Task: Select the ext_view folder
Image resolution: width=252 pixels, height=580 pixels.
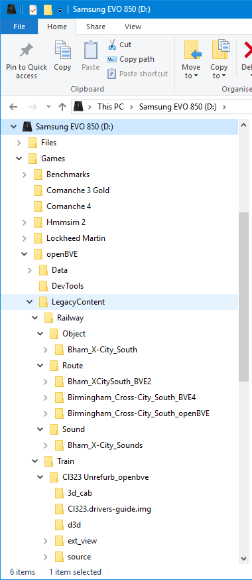Action: click(x=82, y=540)
